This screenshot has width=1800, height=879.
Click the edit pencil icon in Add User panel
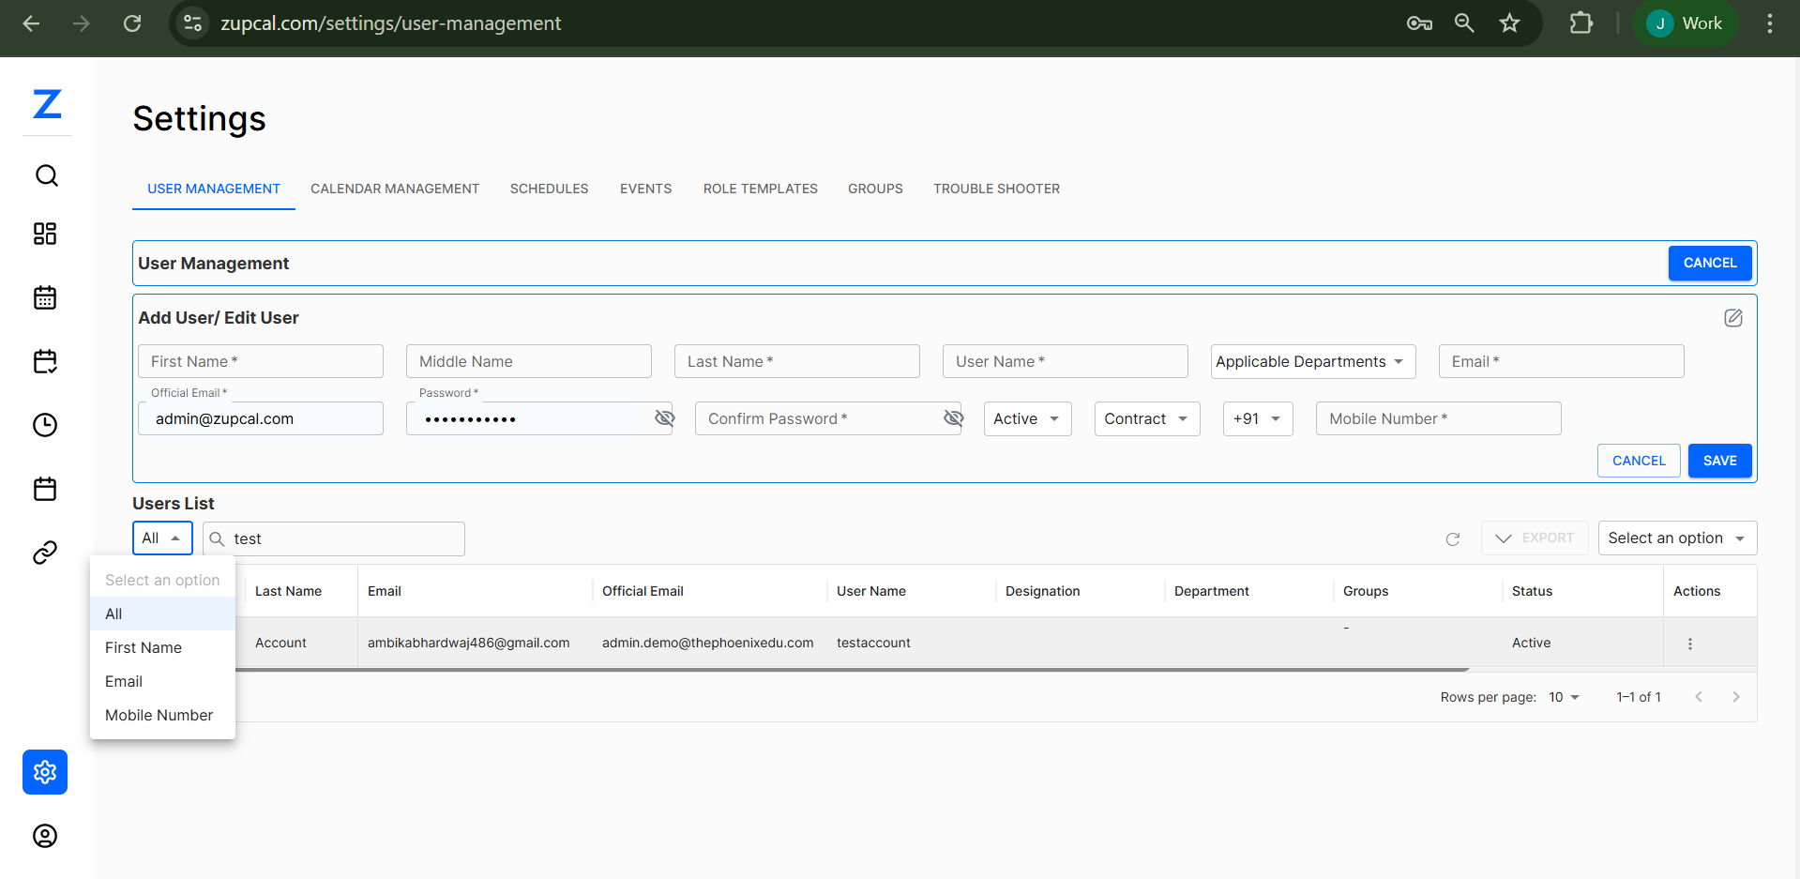tap(1733, 318)
